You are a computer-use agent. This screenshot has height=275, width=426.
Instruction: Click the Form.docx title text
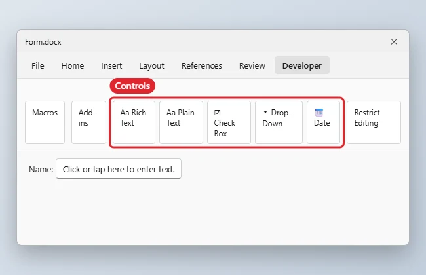coord(43,42)
